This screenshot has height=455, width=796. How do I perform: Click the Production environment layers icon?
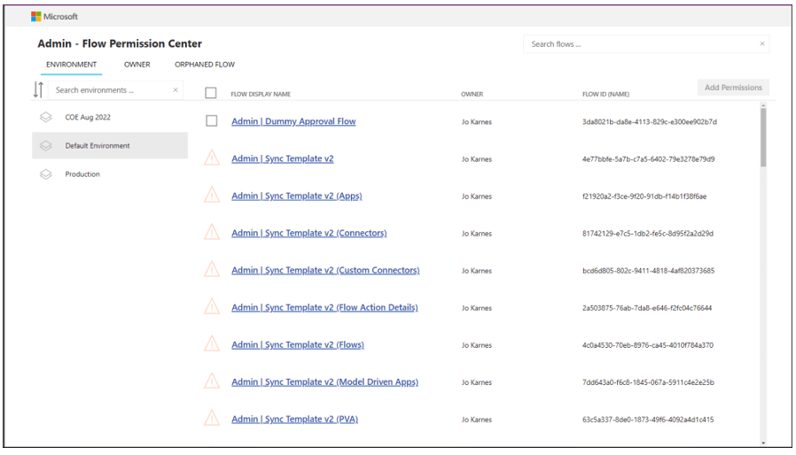tap(46, 174)
